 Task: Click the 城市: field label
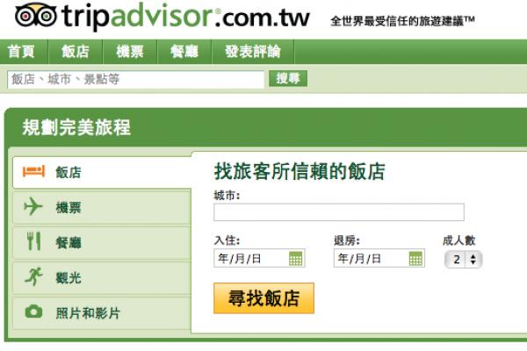click(x=227, y=195)
